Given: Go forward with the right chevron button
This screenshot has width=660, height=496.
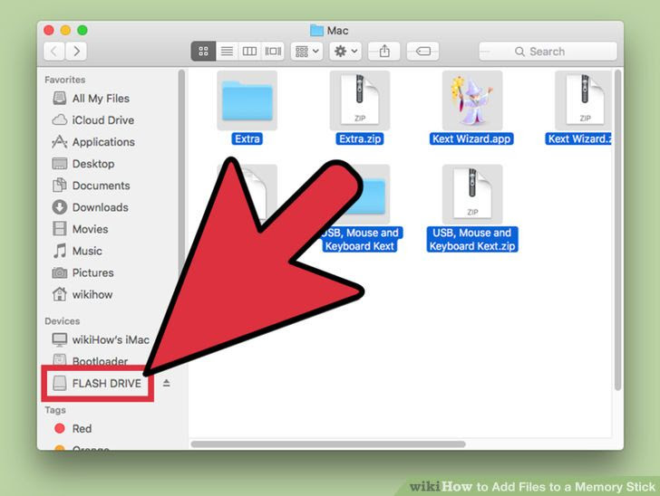Looking at the screenshot, I should (76, 52).
